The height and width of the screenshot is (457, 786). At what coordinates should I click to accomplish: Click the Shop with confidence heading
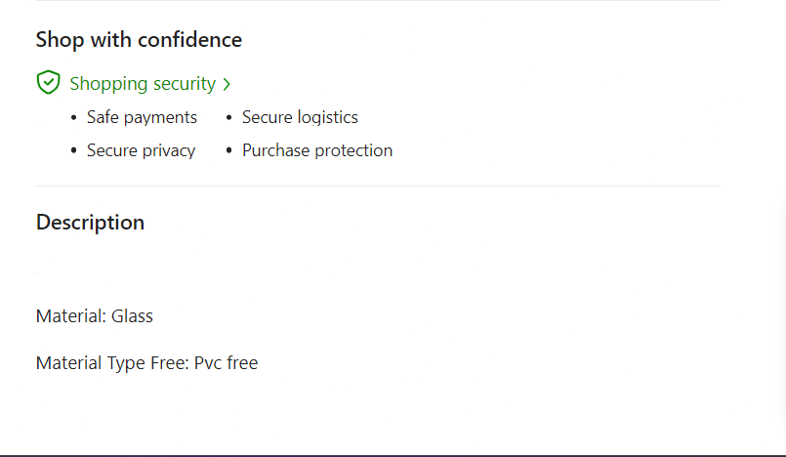(139, 40)
